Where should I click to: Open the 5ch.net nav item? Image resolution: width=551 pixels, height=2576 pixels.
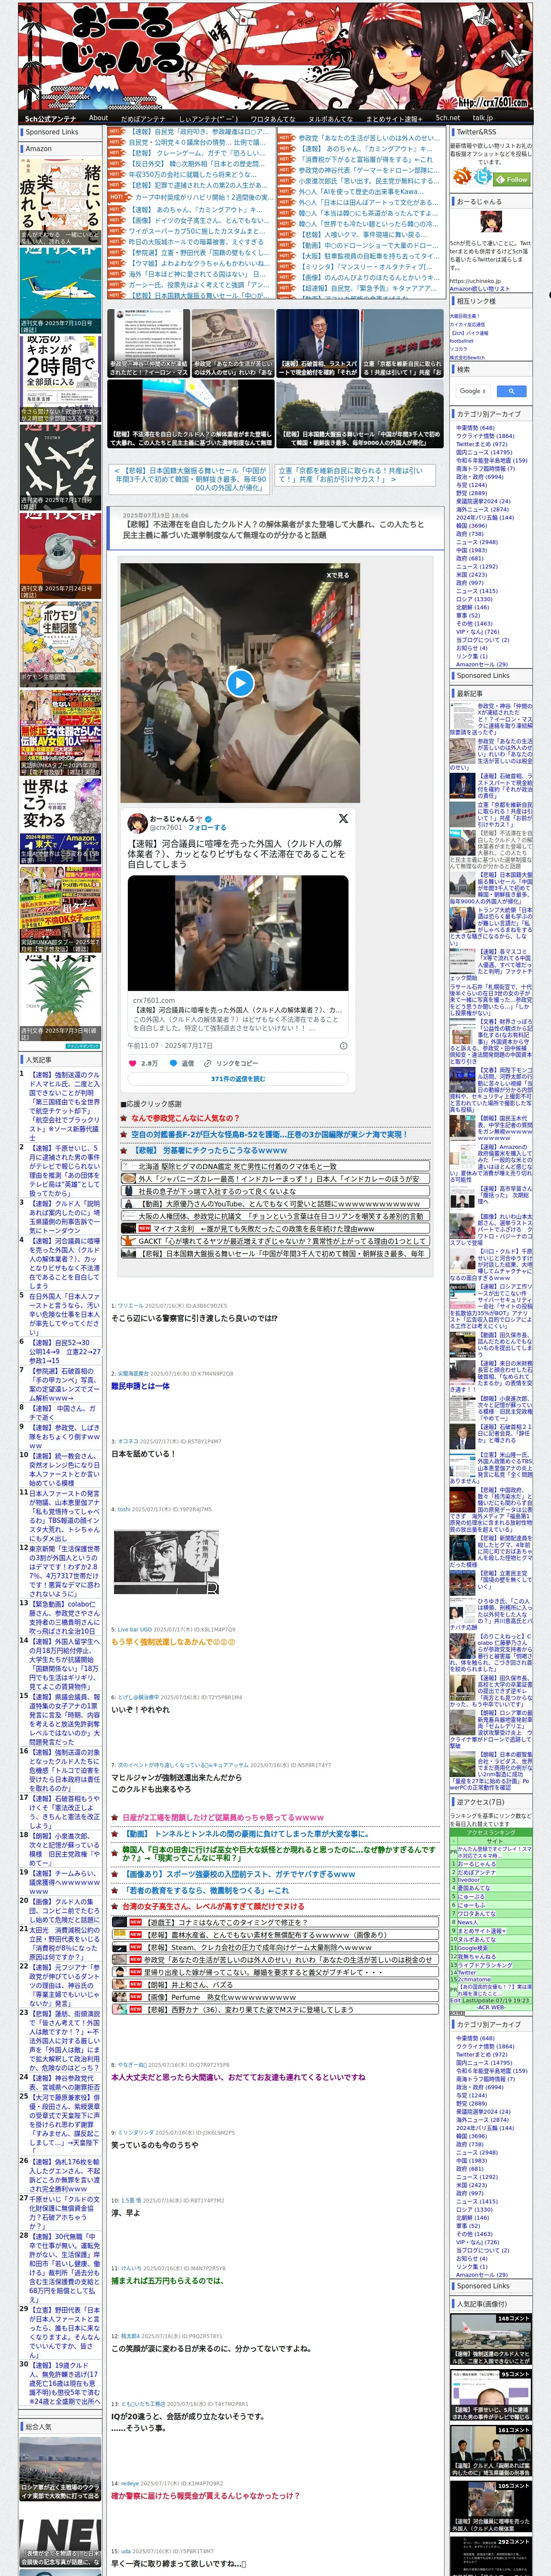point(448,118)
